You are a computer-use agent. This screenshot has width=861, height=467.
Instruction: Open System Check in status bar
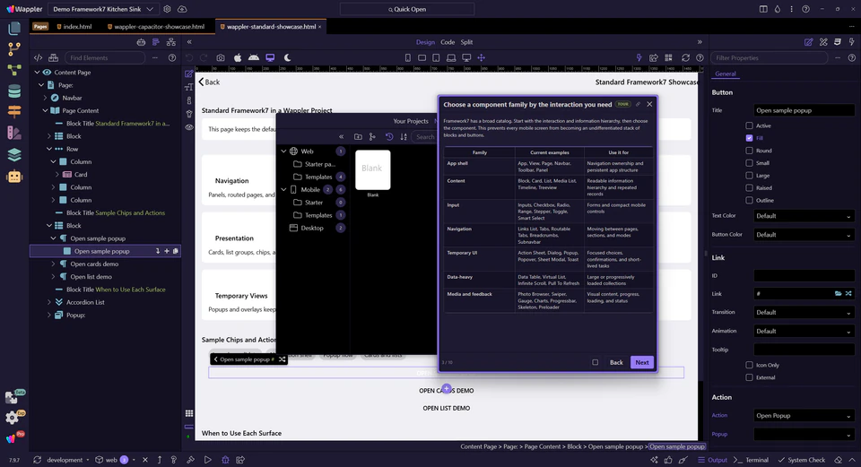click(x=801, y=460)
